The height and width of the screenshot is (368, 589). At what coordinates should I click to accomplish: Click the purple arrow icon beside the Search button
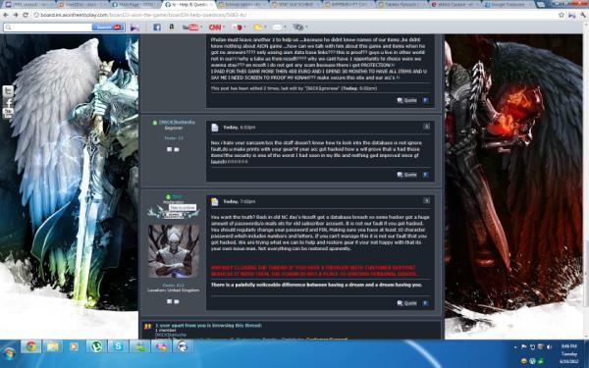coord(134,27)
